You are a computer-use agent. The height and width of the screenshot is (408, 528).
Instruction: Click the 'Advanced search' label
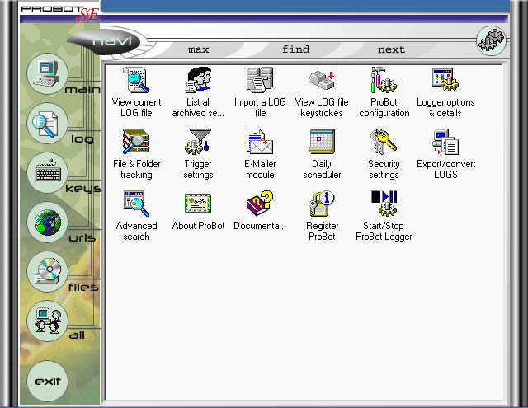point(136,231)
